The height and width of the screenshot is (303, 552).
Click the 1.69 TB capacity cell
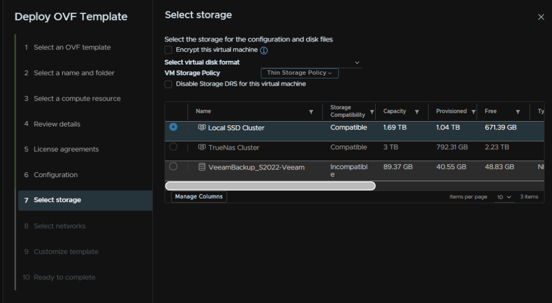tap(395, 128)
